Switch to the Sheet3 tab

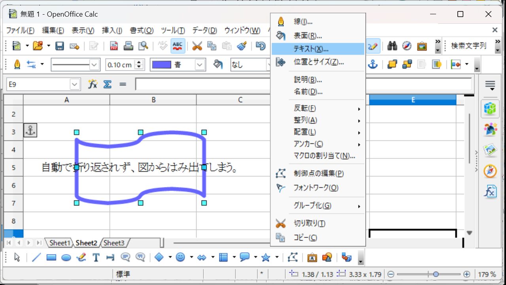pos(114,243)
